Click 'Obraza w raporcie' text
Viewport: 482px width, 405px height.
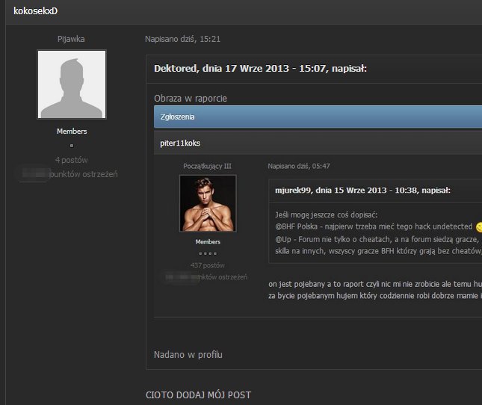191,99
